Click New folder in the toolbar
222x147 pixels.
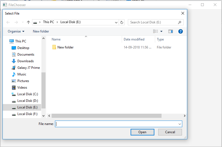[41, 31]
